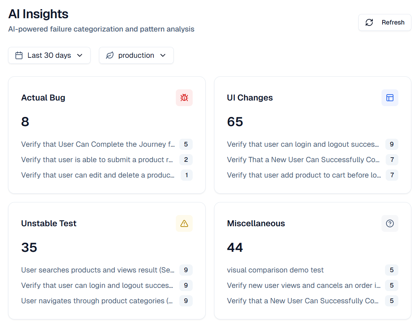
Task: Open 'Verify that User Can Complete the Journey' test
Action: pyautogui.click(x=98, y=144)
